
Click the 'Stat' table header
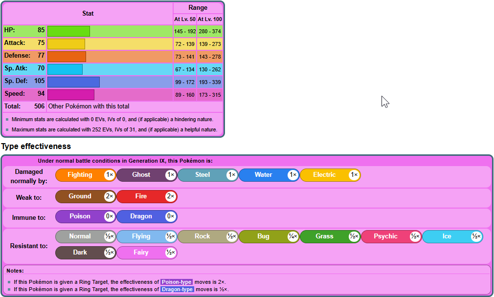(x=88, y=14)
